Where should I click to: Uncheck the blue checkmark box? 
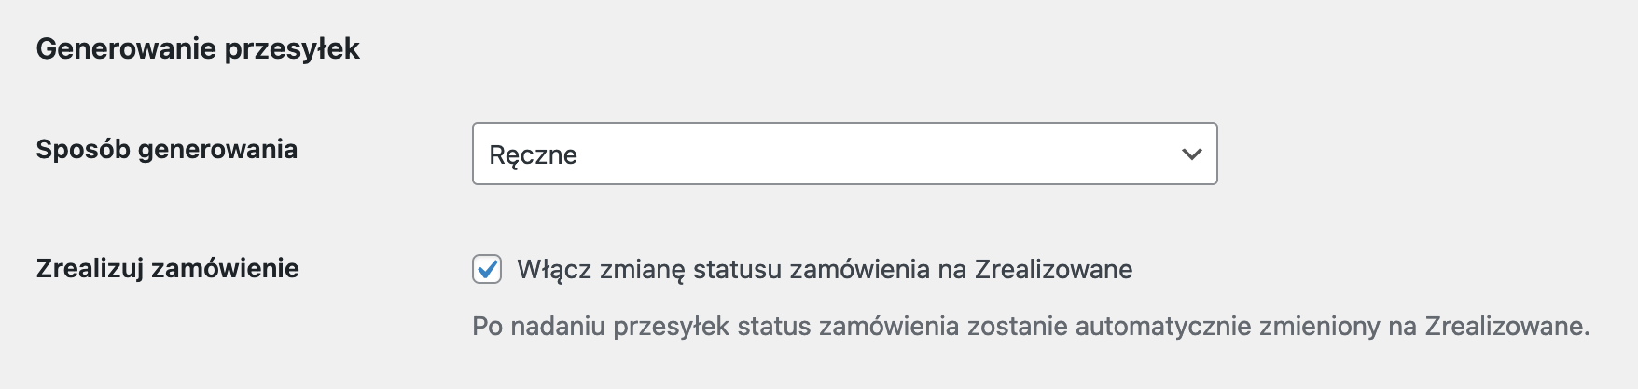point(487,270)
